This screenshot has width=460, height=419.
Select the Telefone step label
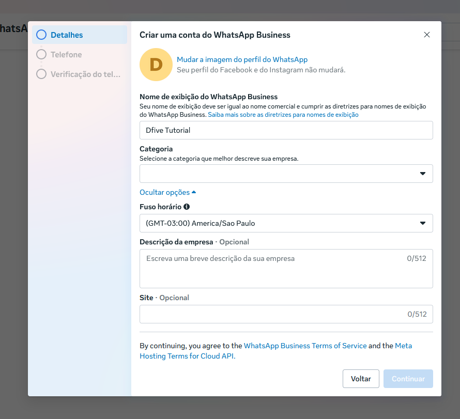pyautogui.click(x=66, y=54)
